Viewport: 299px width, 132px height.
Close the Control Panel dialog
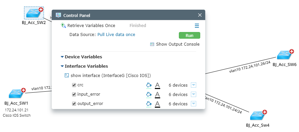200,15
